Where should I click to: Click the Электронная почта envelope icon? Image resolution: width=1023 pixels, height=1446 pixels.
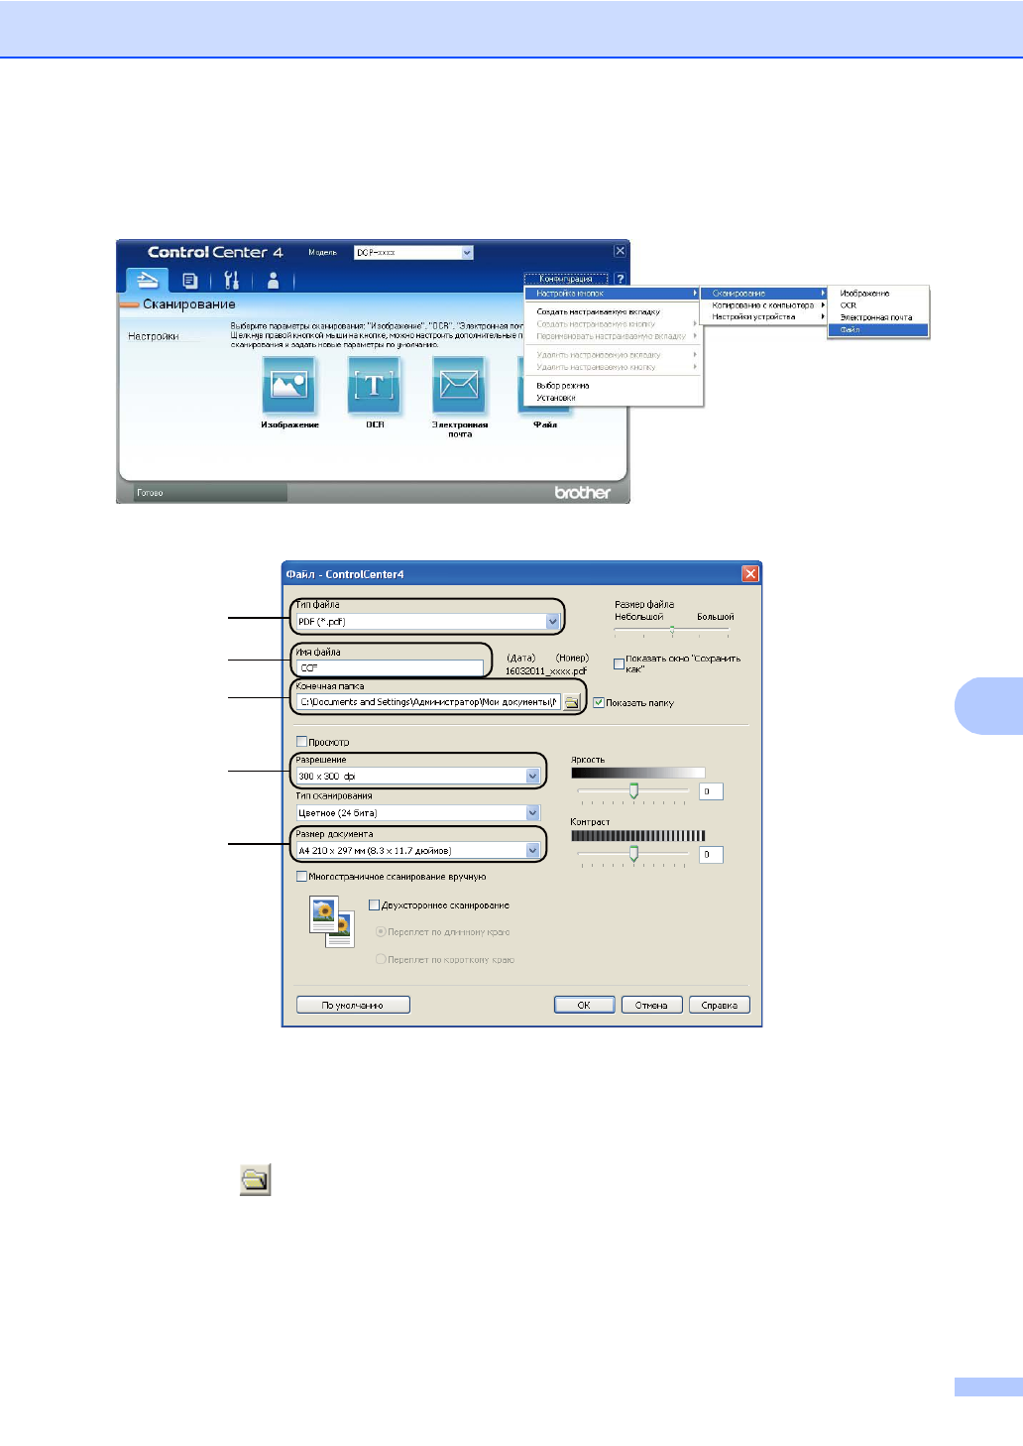(459, 385)
